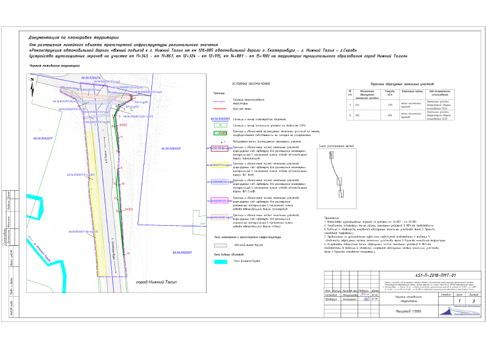Click the sheet number "1" under "Лист"

(x=459, y=301)
